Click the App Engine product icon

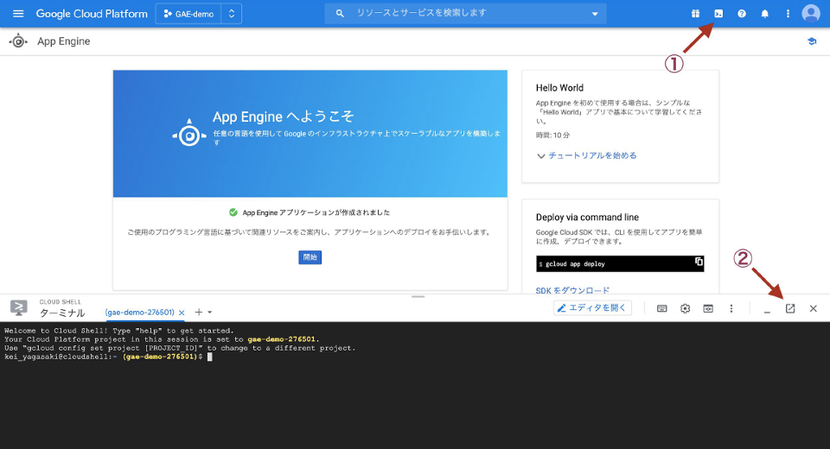(x=18, y=41)
